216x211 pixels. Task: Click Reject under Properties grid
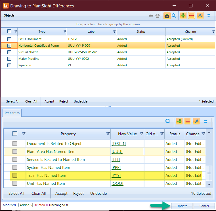78,193
